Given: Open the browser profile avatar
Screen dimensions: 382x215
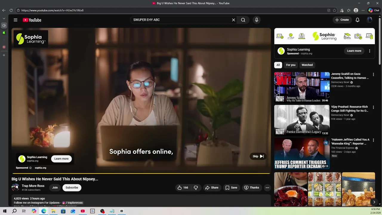Looking at the screenshot, I should tap(356, 10).
